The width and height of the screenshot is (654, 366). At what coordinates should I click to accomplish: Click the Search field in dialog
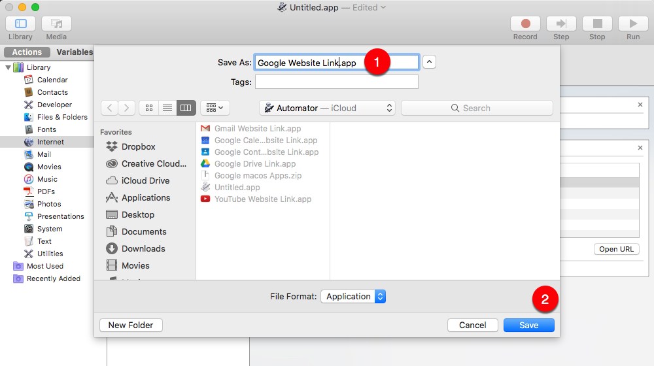tap(477, 108)
